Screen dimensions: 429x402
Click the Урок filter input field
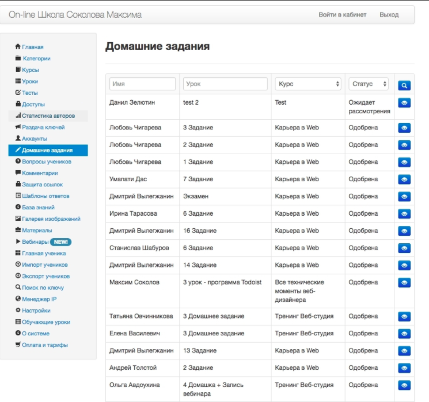click(x=225, y=84)
